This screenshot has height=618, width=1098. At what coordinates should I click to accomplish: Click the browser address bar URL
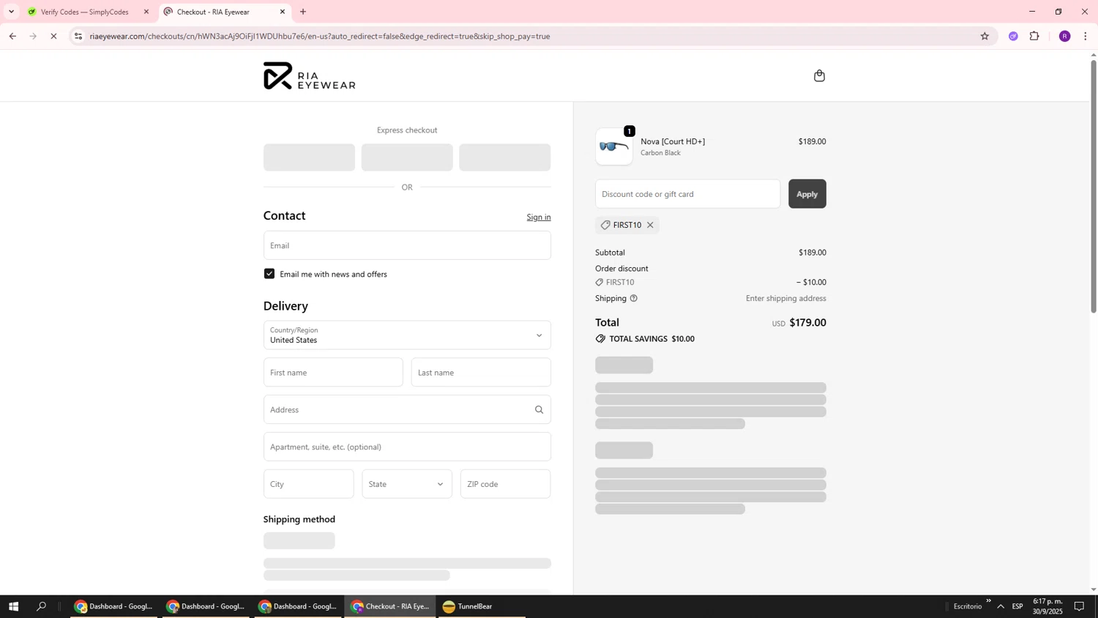click(320, 36)
